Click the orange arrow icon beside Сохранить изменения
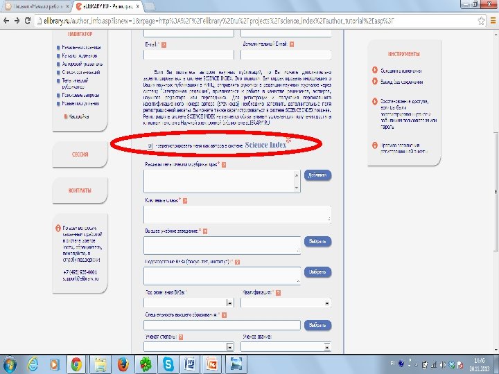This screenshot has width=499, height=374. pyautogui.click(x=375, y=70)
